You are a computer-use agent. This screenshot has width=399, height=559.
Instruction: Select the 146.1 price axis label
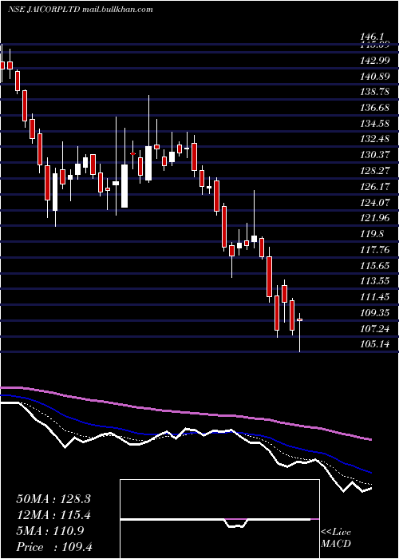pos(372,37)
